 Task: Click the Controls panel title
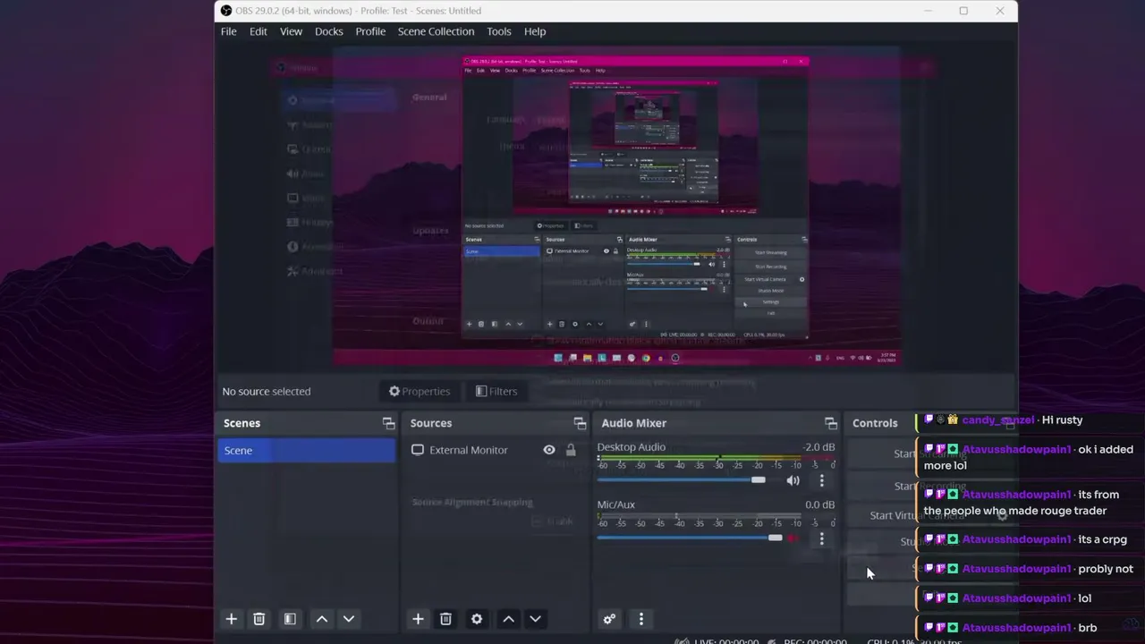875,423
